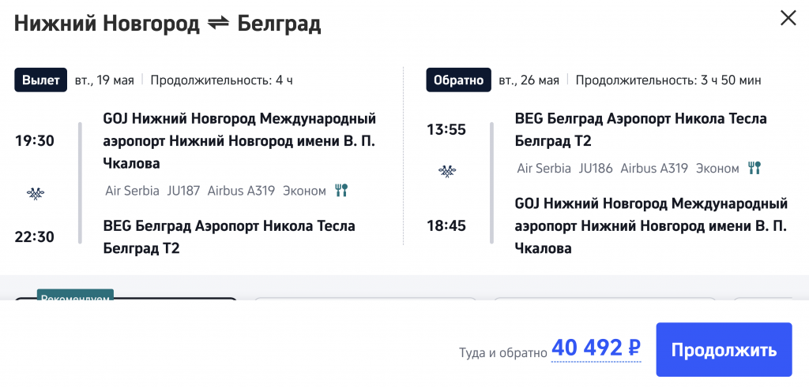Click the outbound flight number JU187

[183, 190]
